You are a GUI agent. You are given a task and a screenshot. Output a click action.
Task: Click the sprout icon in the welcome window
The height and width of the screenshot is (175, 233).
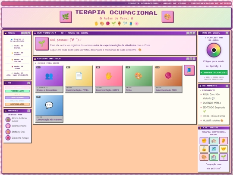coord(42,44)
